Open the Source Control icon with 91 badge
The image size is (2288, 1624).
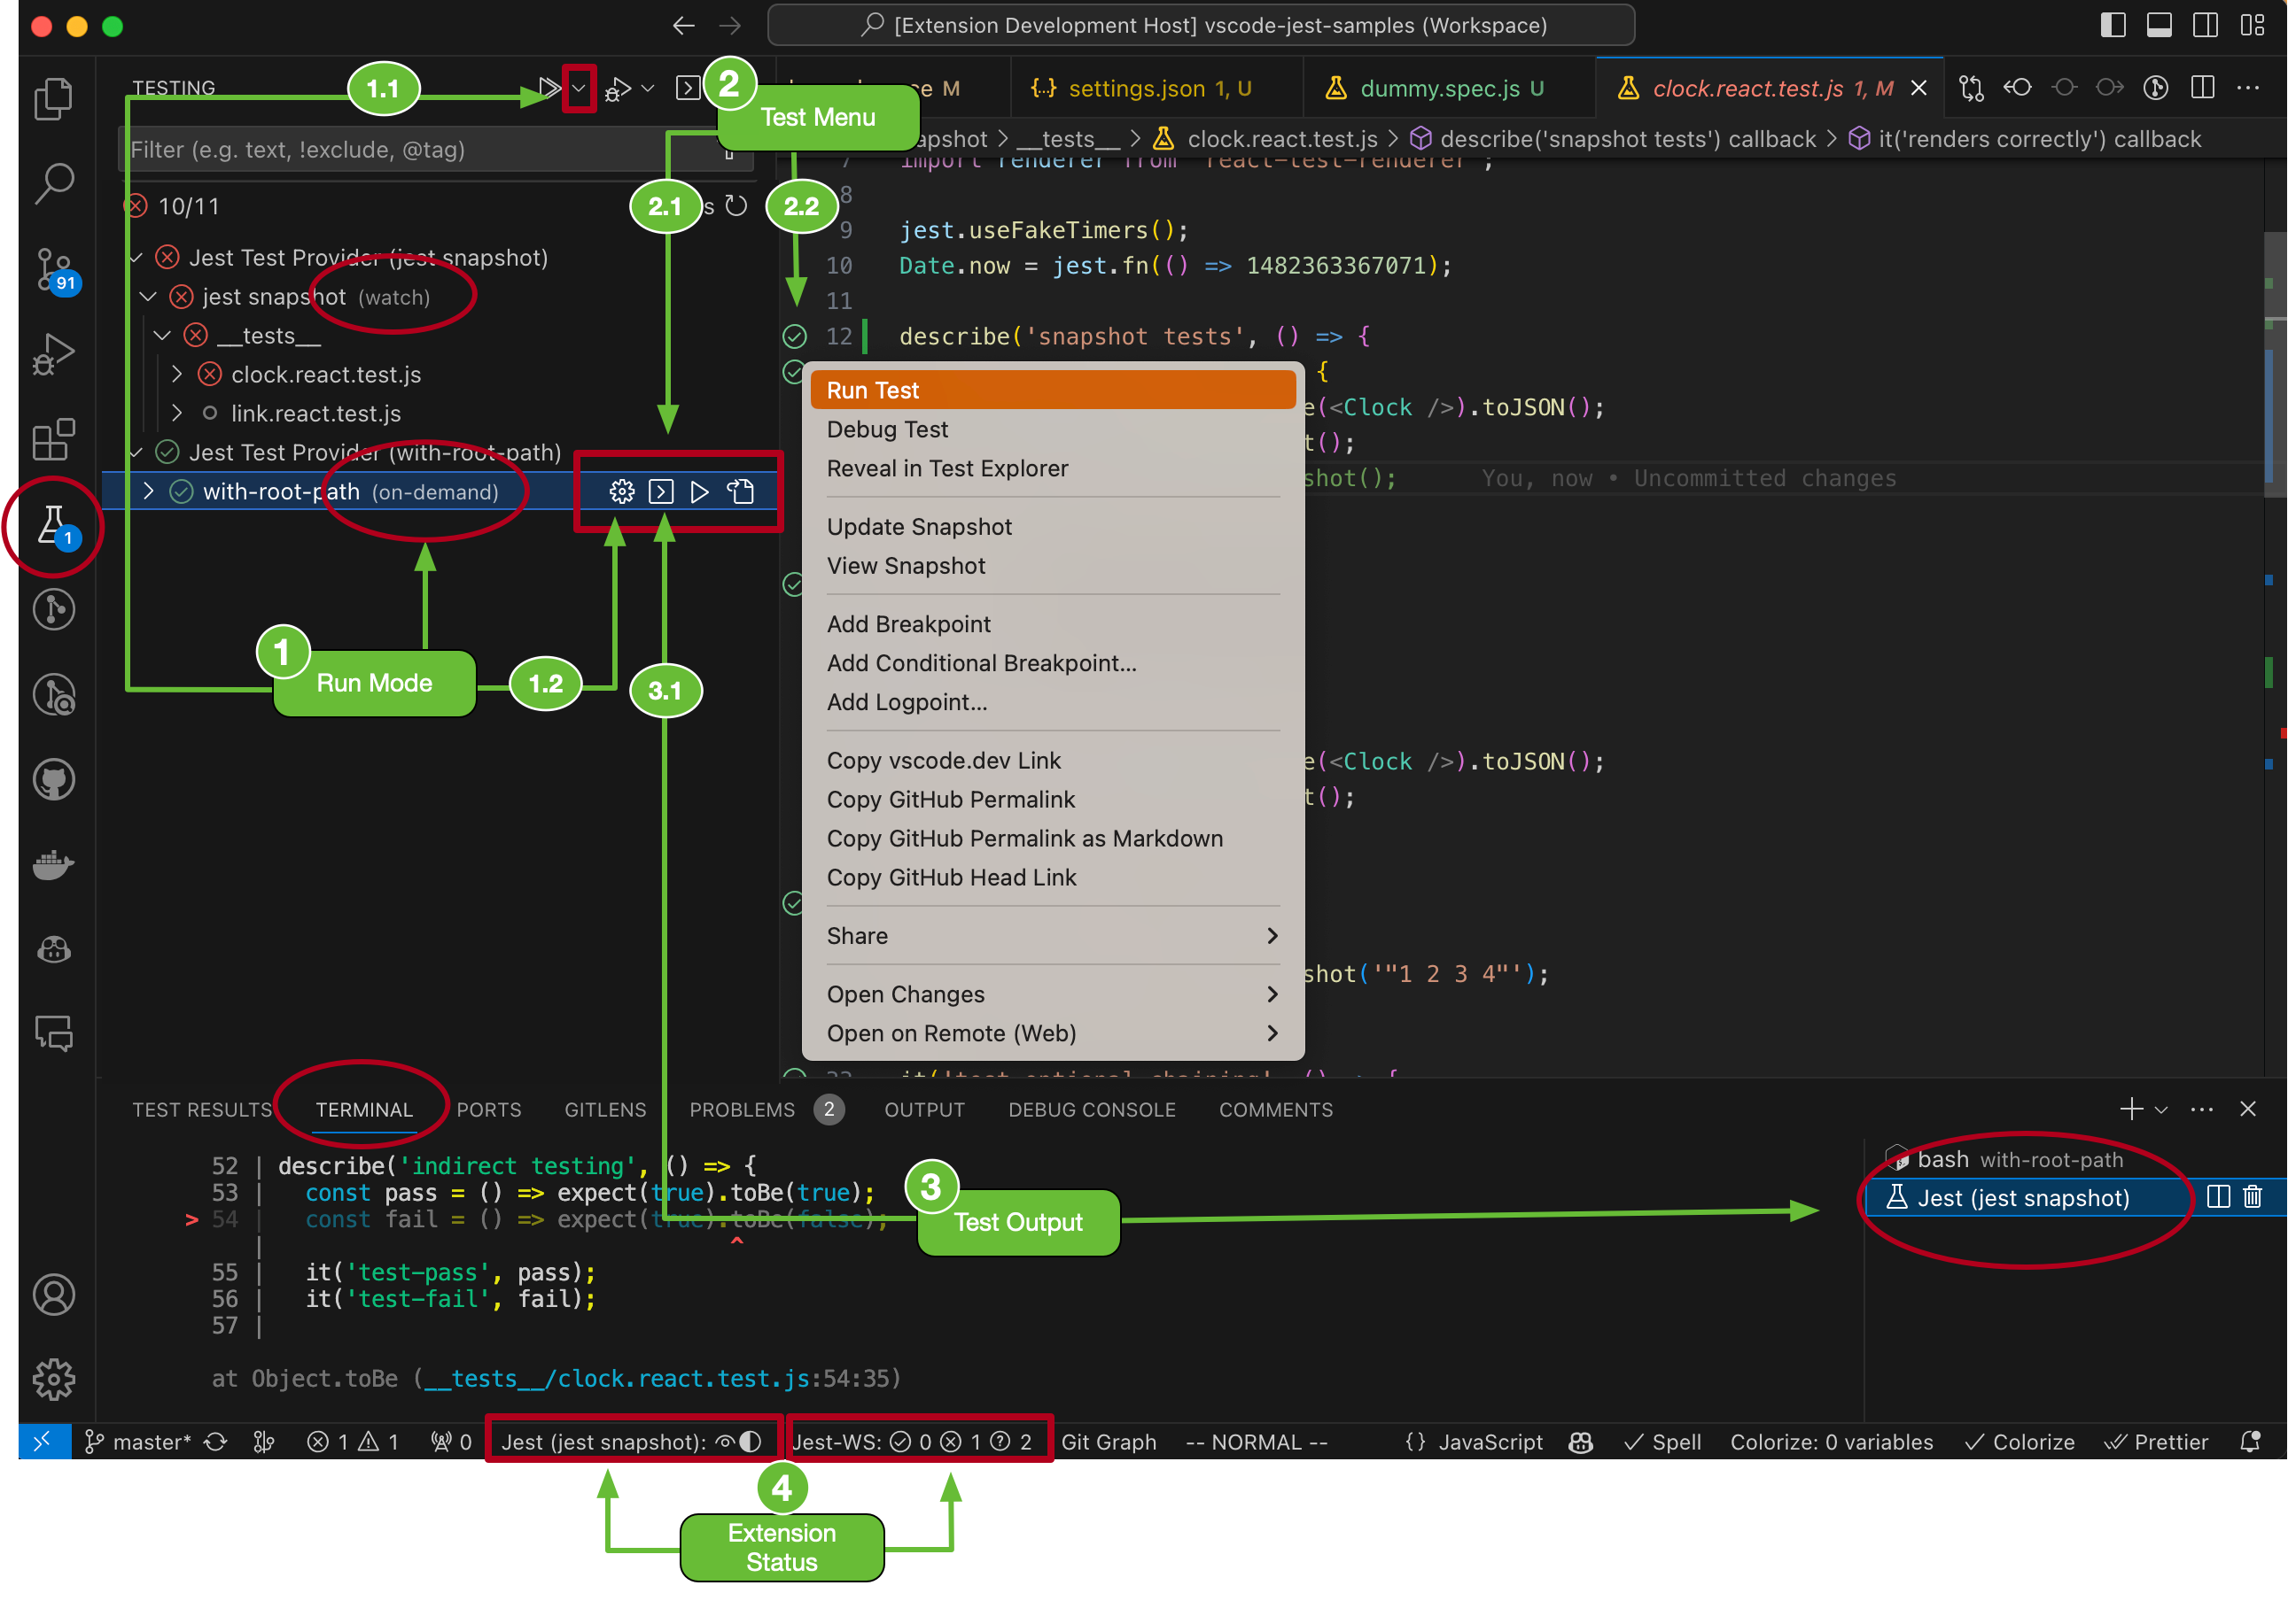[53, 268]
